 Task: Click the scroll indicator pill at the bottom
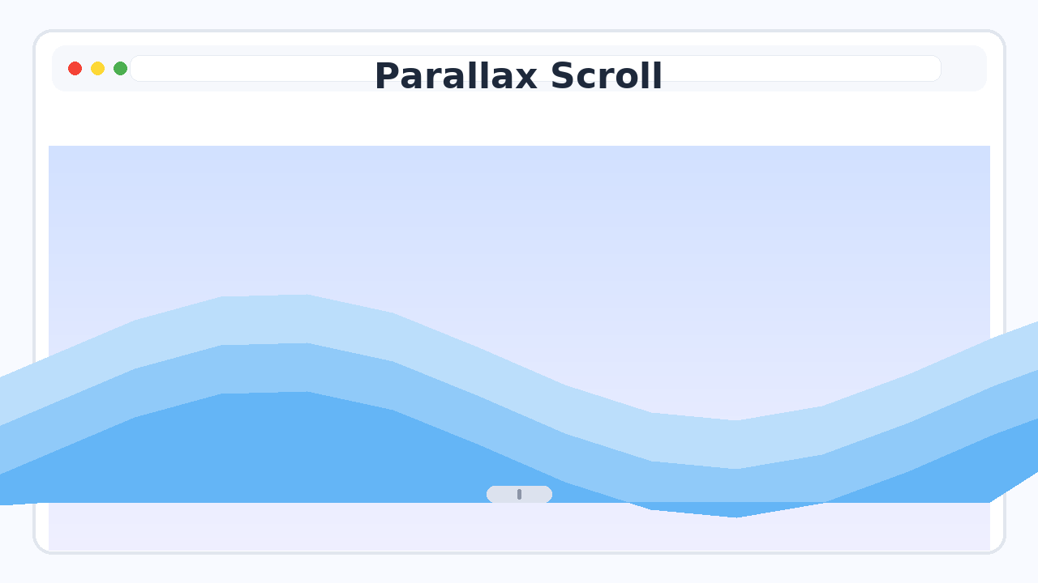click(x=519, y=494)
